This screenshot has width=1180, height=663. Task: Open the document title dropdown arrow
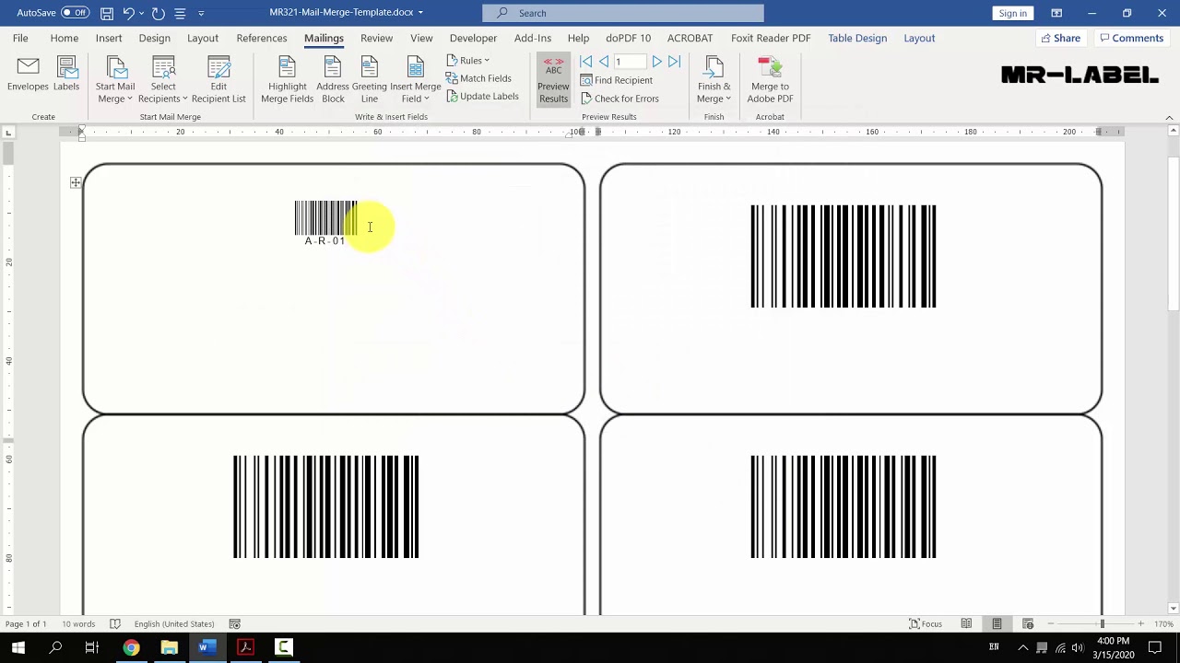pos(420,13)
